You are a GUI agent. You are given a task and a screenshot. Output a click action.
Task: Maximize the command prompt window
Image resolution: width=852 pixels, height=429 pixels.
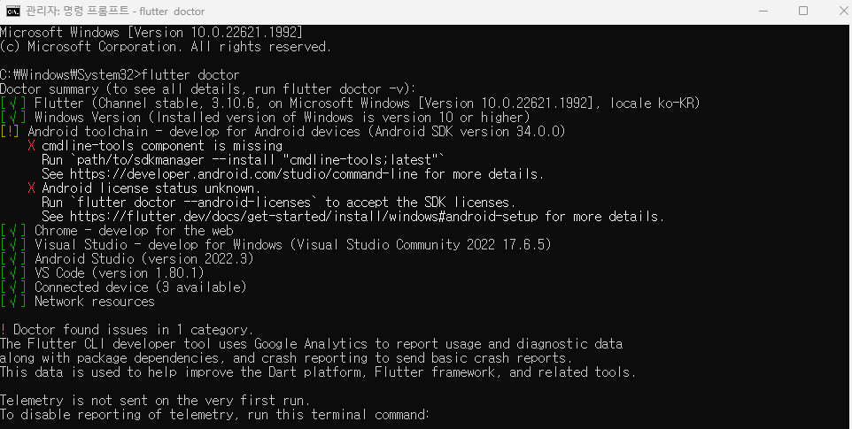(x=803, y=11)
